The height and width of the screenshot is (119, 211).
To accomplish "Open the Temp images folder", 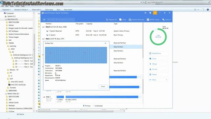I will [14, 37].
